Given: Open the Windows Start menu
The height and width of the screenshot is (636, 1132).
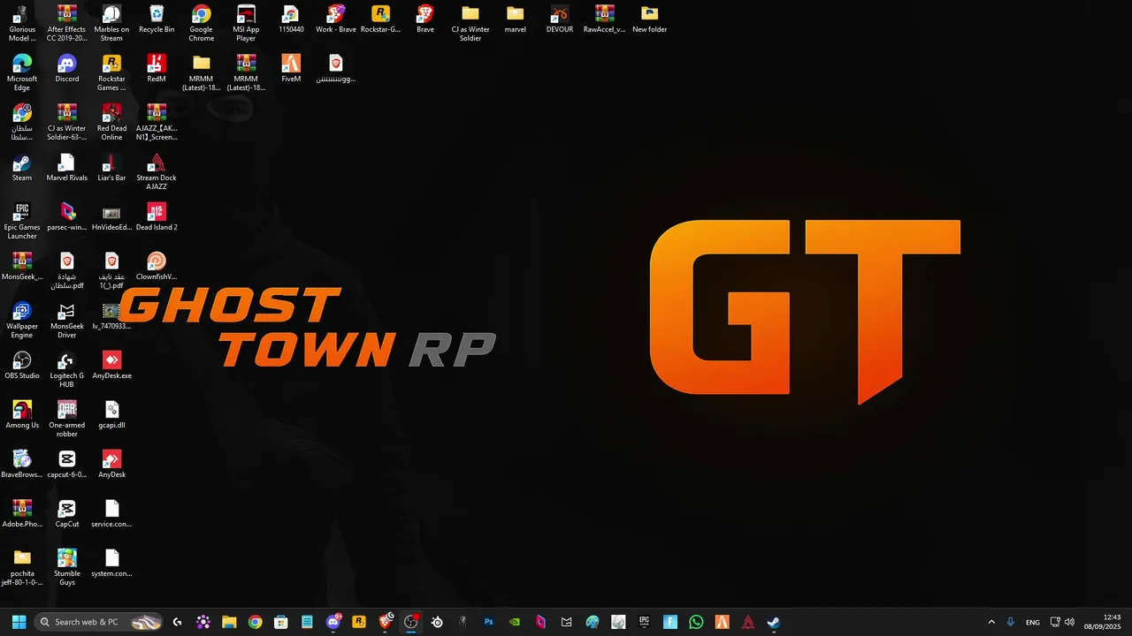Looking at the screenshot, I should click(19, 622).
